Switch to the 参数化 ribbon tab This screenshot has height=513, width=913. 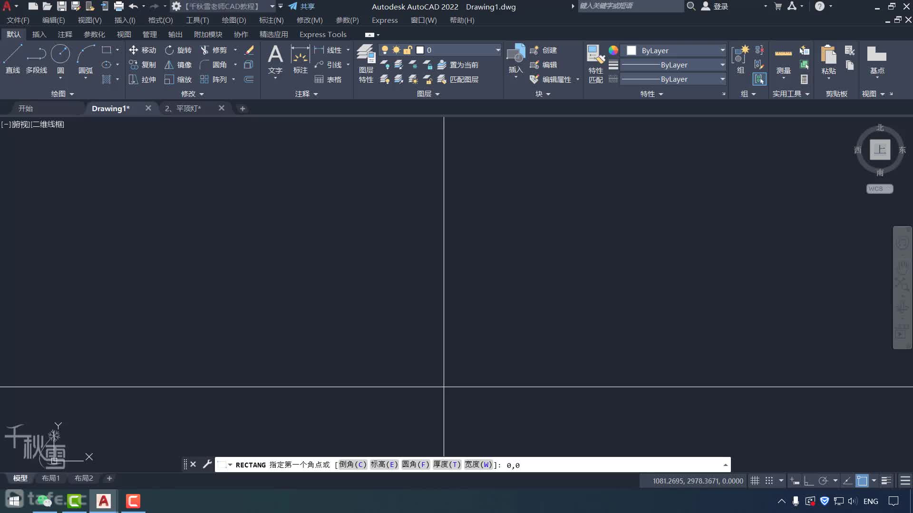(x=94, y=34)
